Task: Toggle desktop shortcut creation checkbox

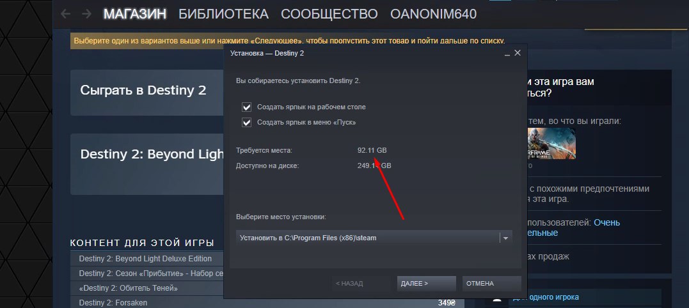Action: (x=246, y=107)
